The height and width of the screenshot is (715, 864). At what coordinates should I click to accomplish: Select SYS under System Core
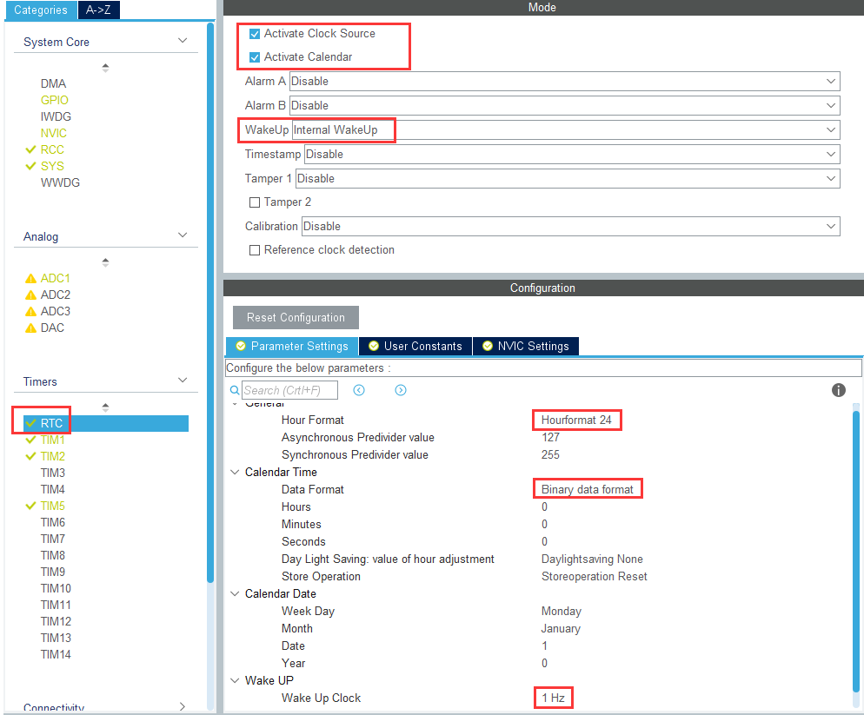pos(52,166)
